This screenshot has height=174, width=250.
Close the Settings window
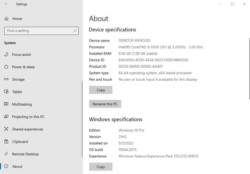[x=244, y=4]
